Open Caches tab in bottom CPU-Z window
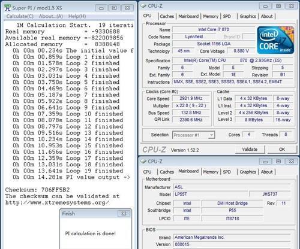Image resolution: width=300 pixels, height=249 pixels. [167, 172]
